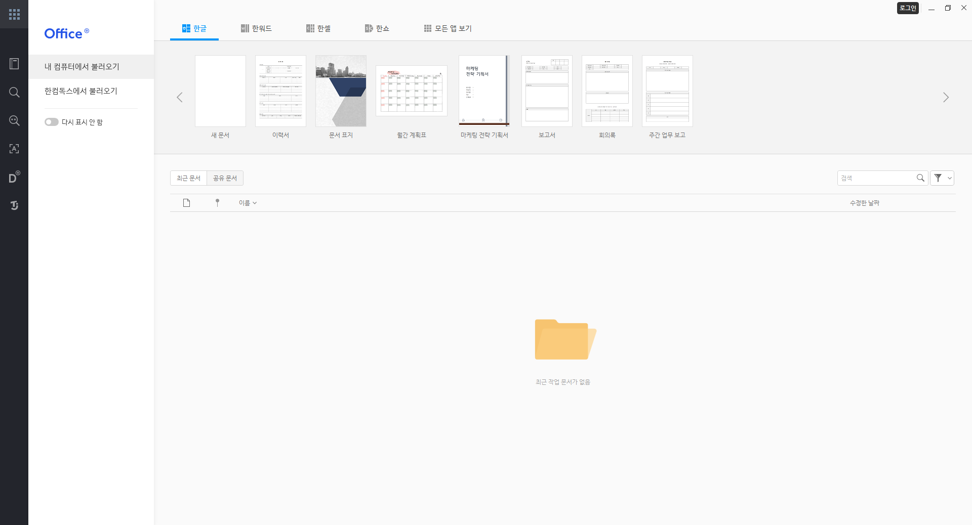Open the '주간 업무 보고' template

click(667, 91)
